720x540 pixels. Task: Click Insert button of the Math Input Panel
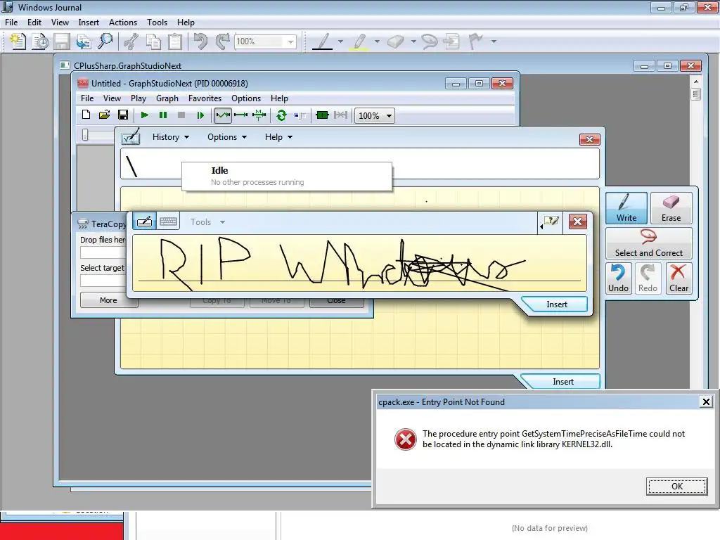563,382
